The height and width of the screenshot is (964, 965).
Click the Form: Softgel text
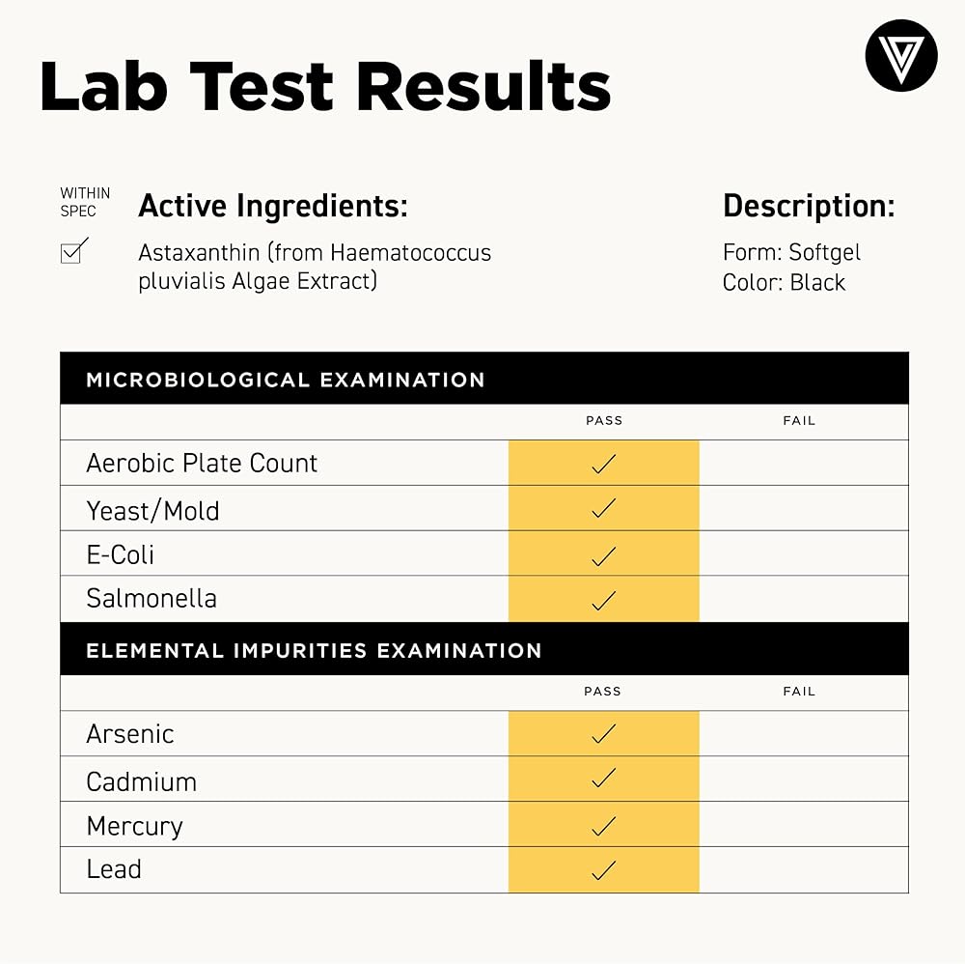(x=791, y=252)
